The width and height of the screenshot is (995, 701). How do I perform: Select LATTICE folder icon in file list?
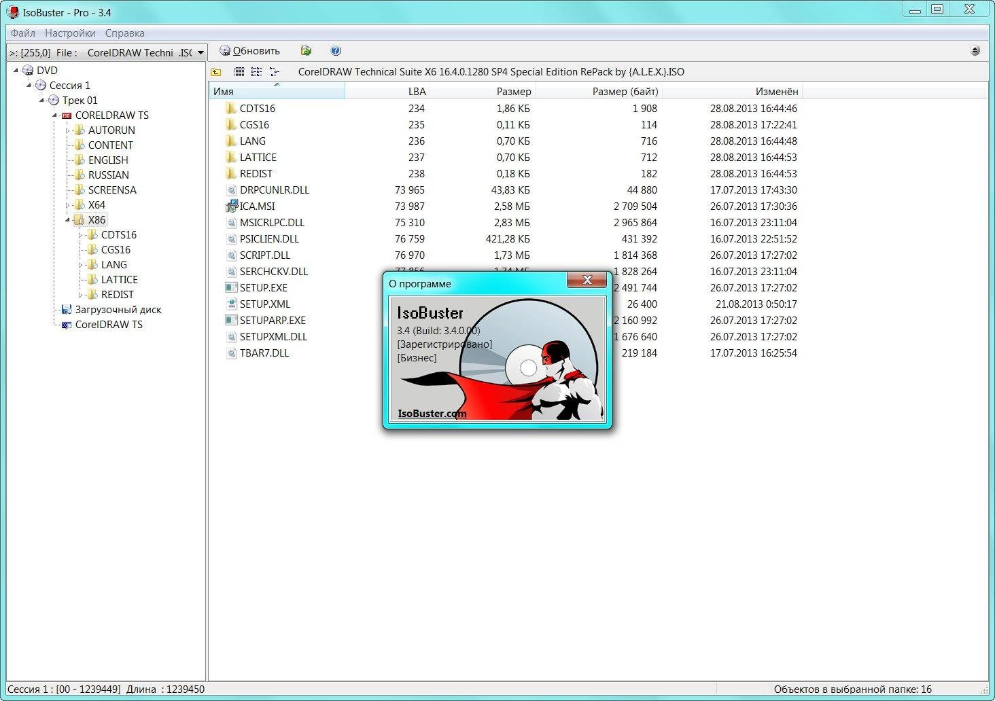(x=231, y=157)
